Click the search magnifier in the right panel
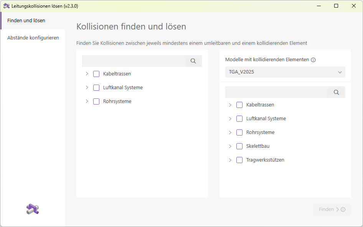This screenshot has height=227, width=363. tap(337, 92)
